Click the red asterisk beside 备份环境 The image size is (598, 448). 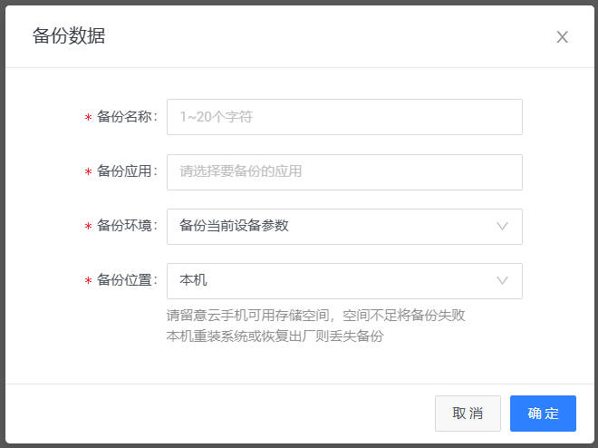point(88,228)
